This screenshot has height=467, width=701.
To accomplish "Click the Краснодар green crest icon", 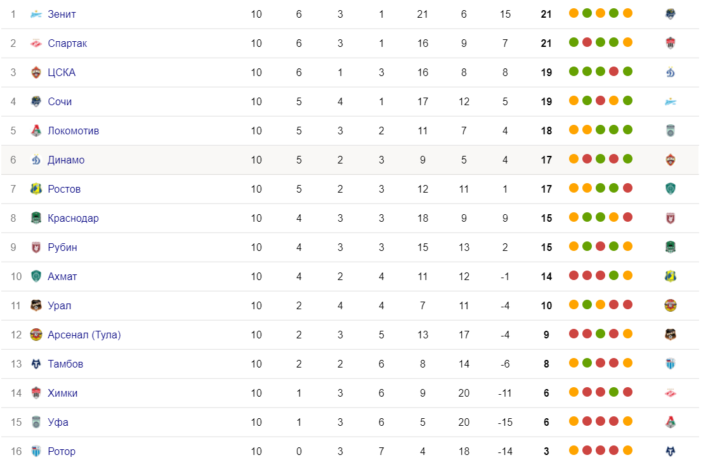I will pos(36,218).
